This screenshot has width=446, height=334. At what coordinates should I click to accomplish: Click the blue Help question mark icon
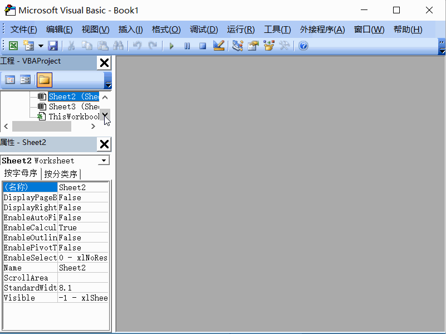[x=303, y=46]
